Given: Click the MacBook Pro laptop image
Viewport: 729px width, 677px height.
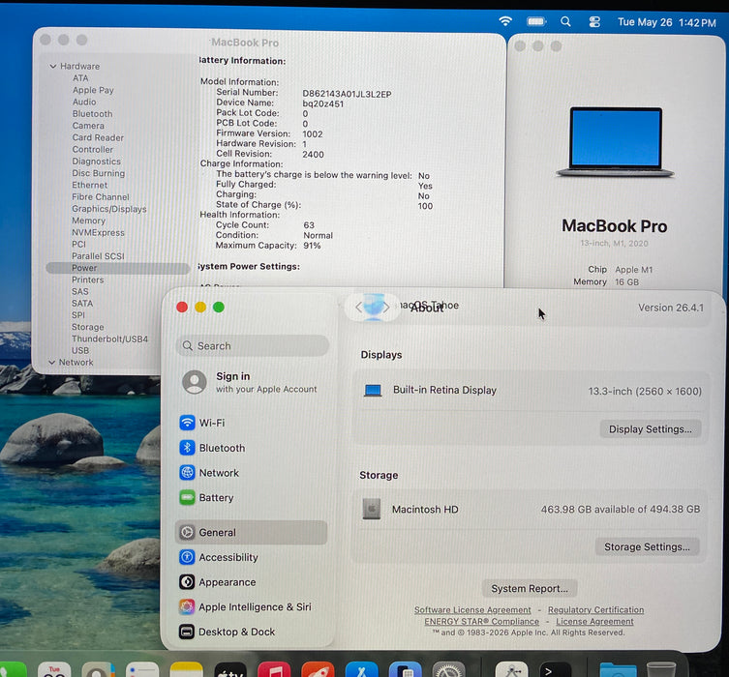Looking at the screenshot, I should click(x=615, y=141).
